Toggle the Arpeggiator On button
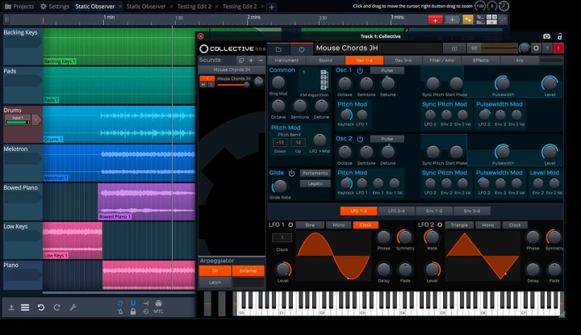The width and height of the screenshot is (581, 335). tap(215, 271)
